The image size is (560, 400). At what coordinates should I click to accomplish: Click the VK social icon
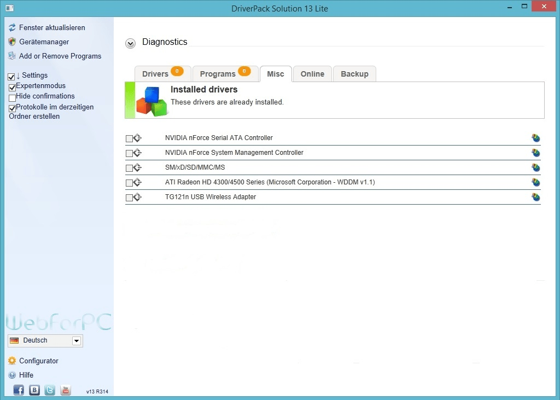[34, 390]
